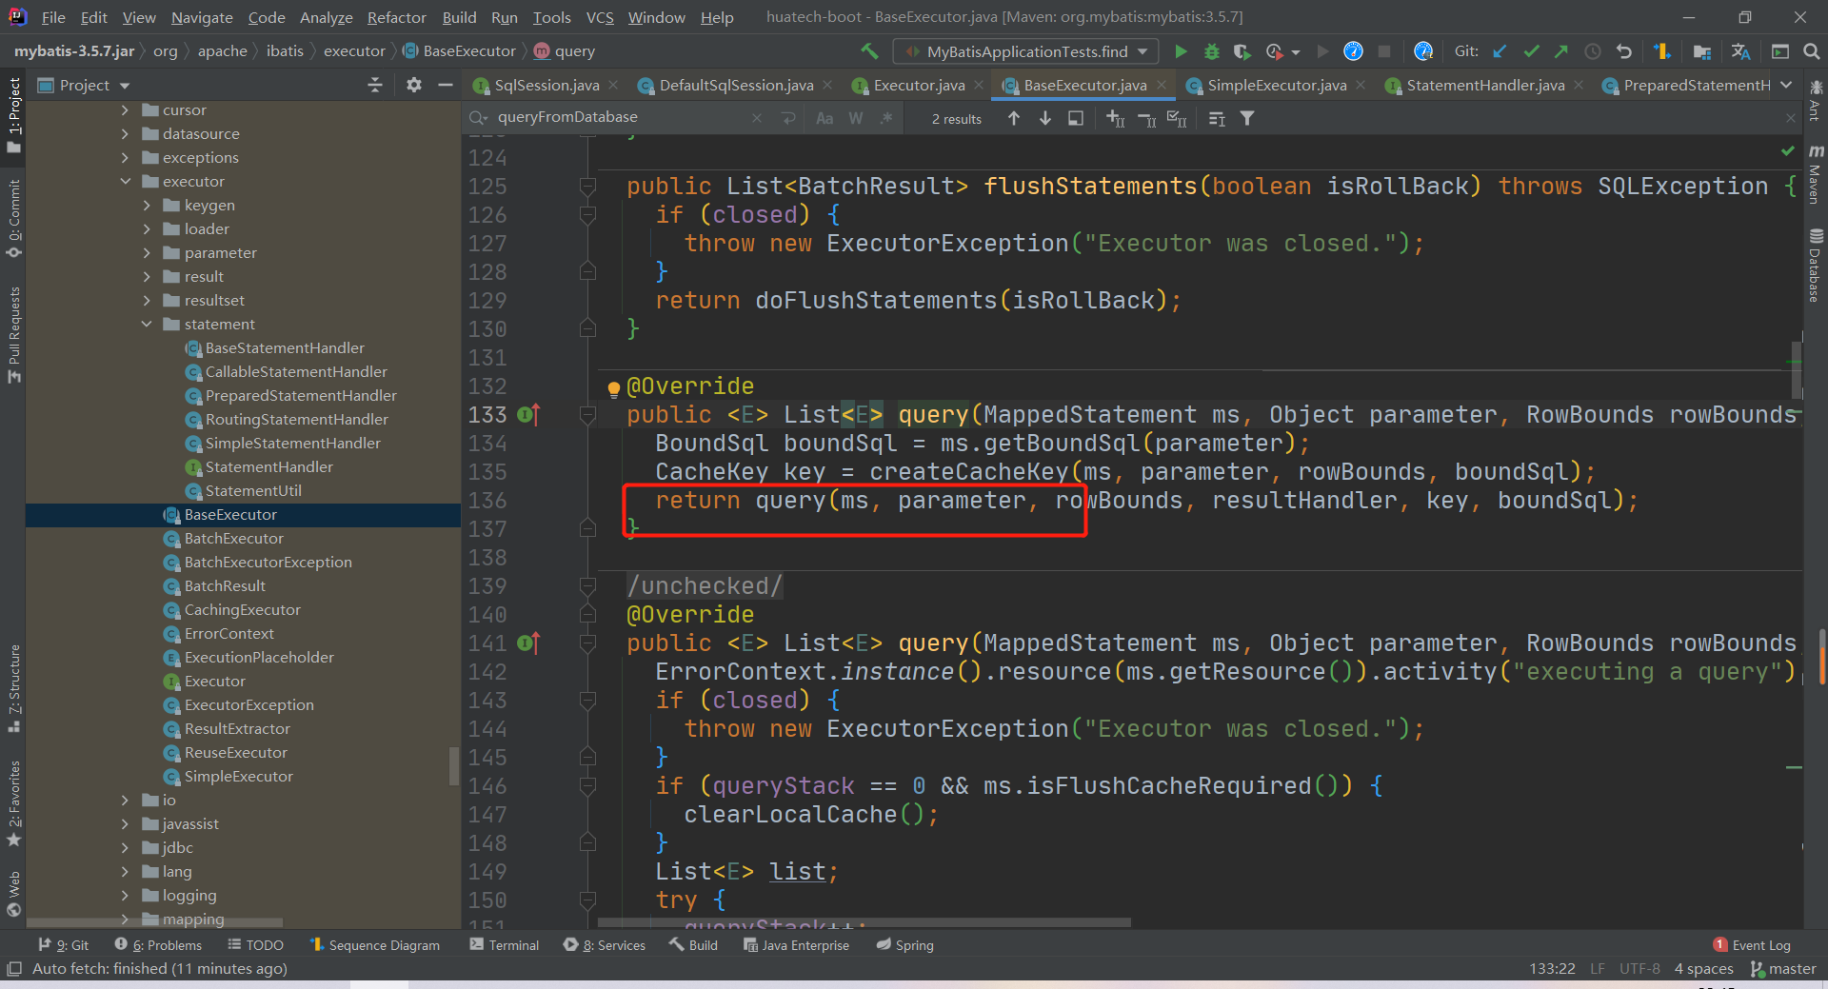This screenshot has width=1828, height=989.
Task: Click the Project tree vertical scrollbar
Action: pos(454,765)
